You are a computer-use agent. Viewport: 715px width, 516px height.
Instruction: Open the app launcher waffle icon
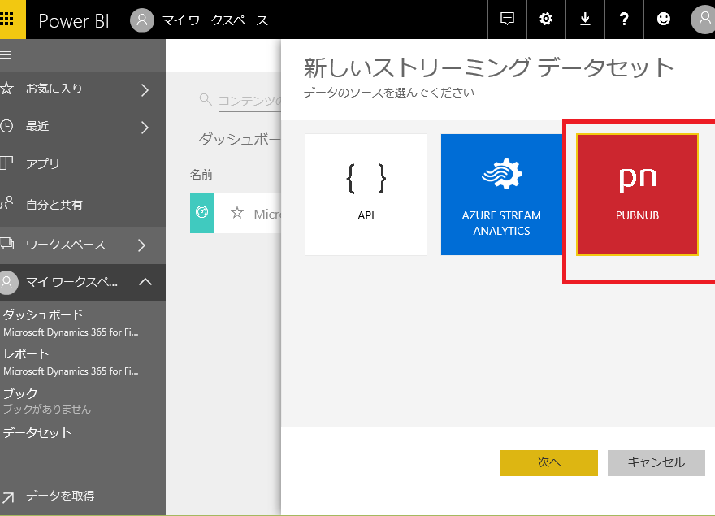[x=7, y=20]
